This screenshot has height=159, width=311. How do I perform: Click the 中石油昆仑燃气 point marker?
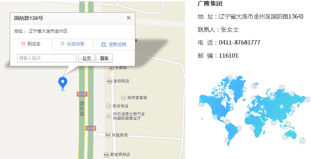click(108, 116)
